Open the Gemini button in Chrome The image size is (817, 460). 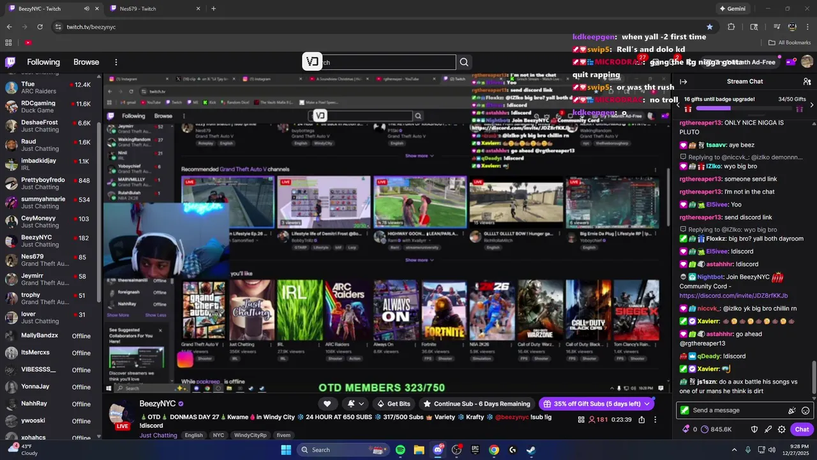pos(732,9)
